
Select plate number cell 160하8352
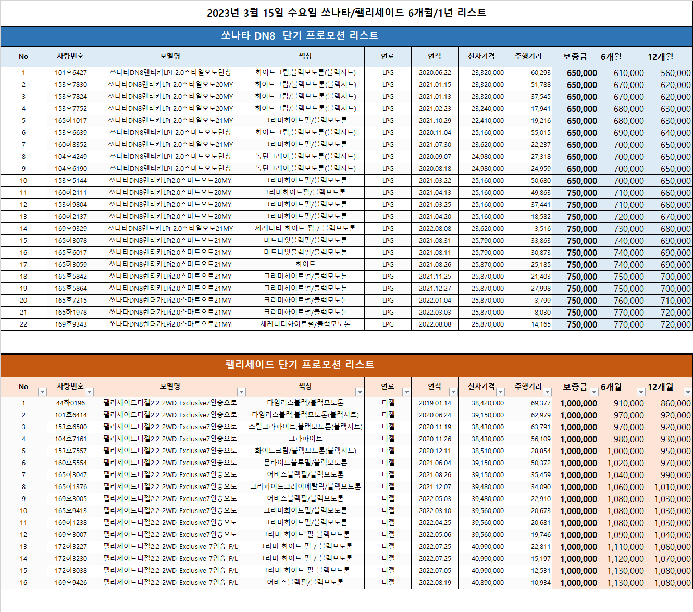point(71,145)
